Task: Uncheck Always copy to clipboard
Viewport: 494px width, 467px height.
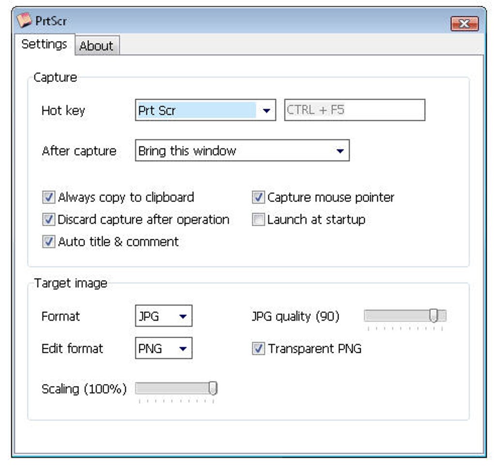Action: pos(48,198)
